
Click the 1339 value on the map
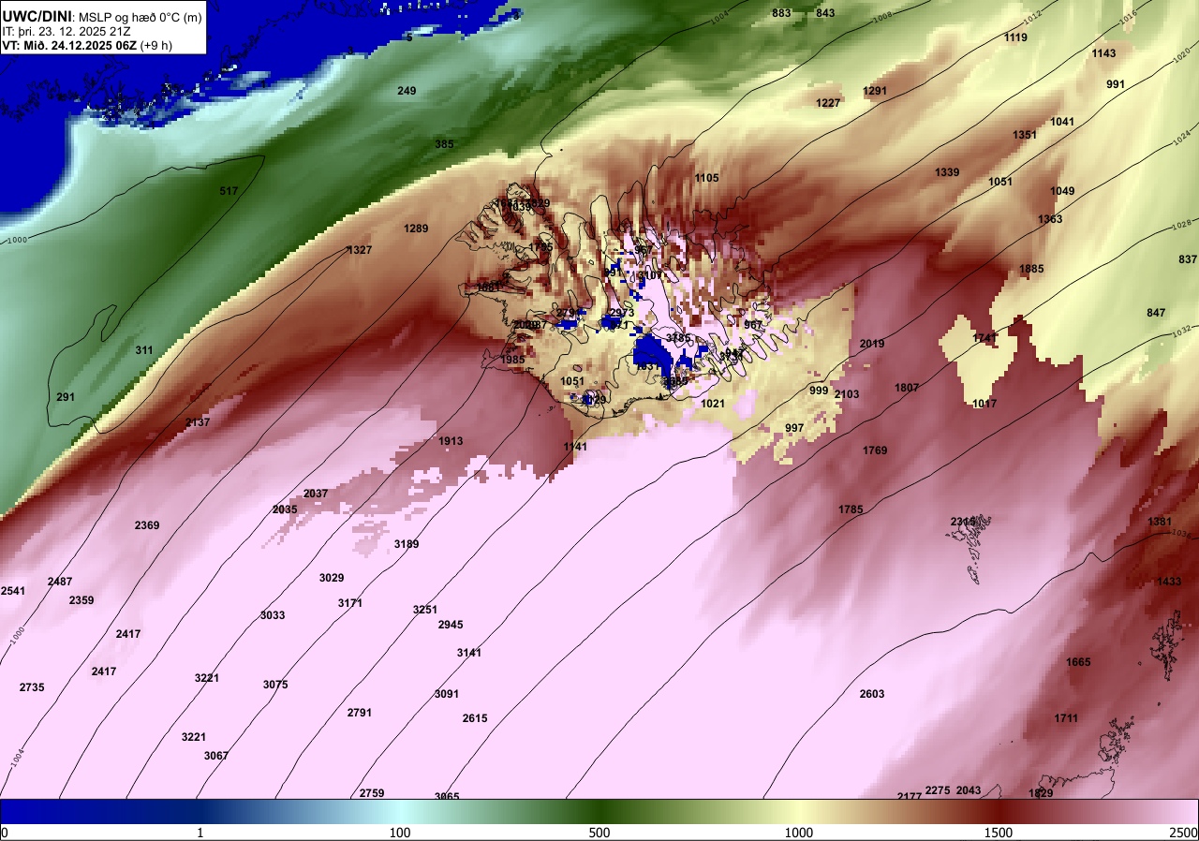(947, 172)
